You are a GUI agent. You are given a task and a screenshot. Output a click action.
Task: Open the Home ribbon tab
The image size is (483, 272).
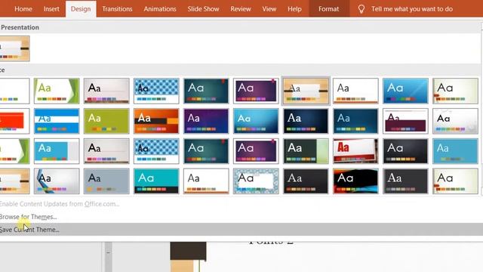[x=23, y=9]
